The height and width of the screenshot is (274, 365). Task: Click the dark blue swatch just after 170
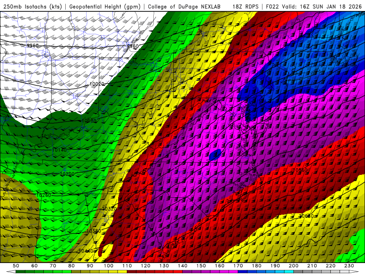tap(242, 271)
